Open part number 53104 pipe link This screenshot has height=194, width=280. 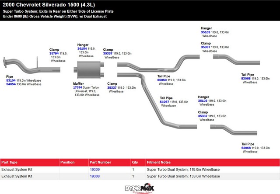pos(11,80)
